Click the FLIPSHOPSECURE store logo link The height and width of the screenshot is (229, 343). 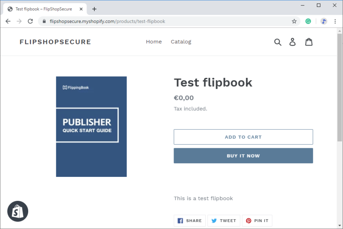[x=55, y=42]
